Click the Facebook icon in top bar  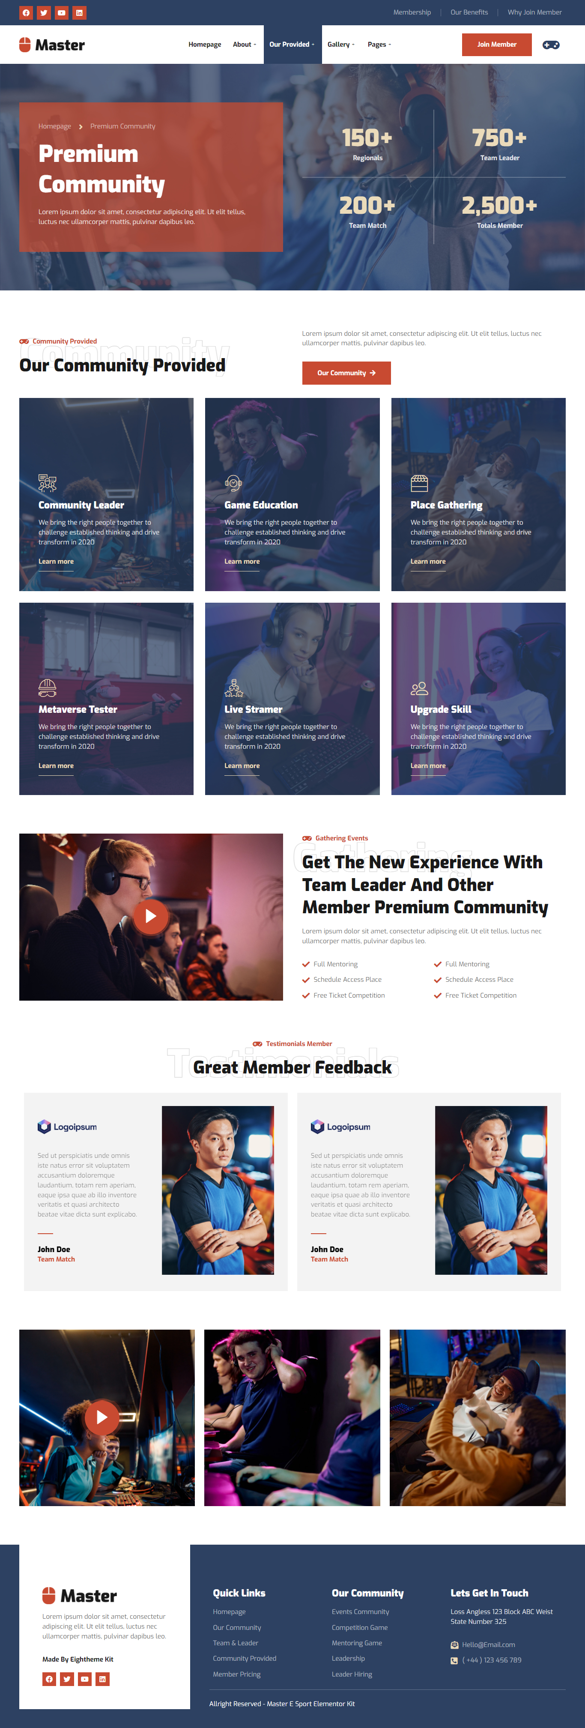(26, 13)
